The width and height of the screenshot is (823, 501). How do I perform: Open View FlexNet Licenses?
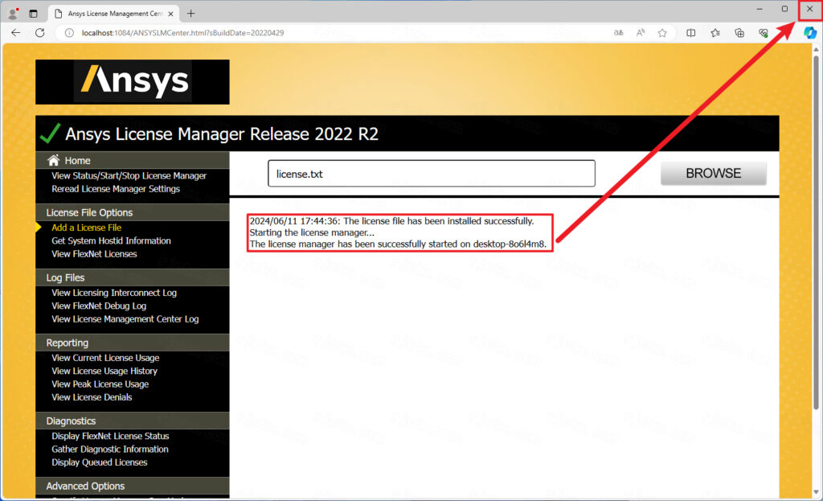tap(94, 253)
